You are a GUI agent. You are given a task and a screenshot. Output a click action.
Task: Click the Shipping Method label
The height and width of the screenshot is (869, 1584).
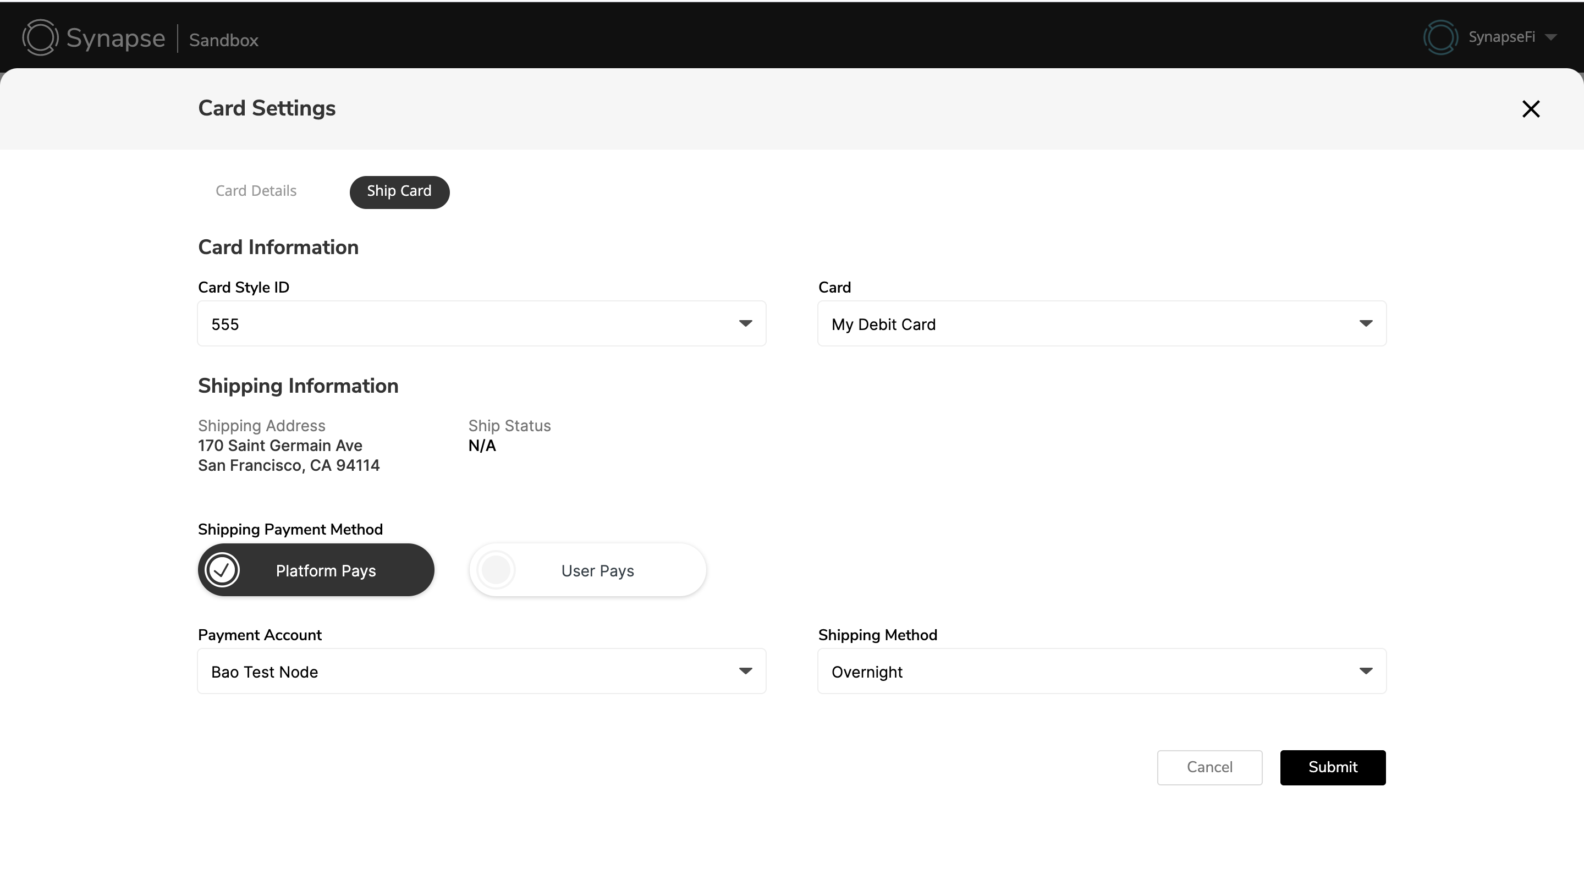click(x=877, y=635)
